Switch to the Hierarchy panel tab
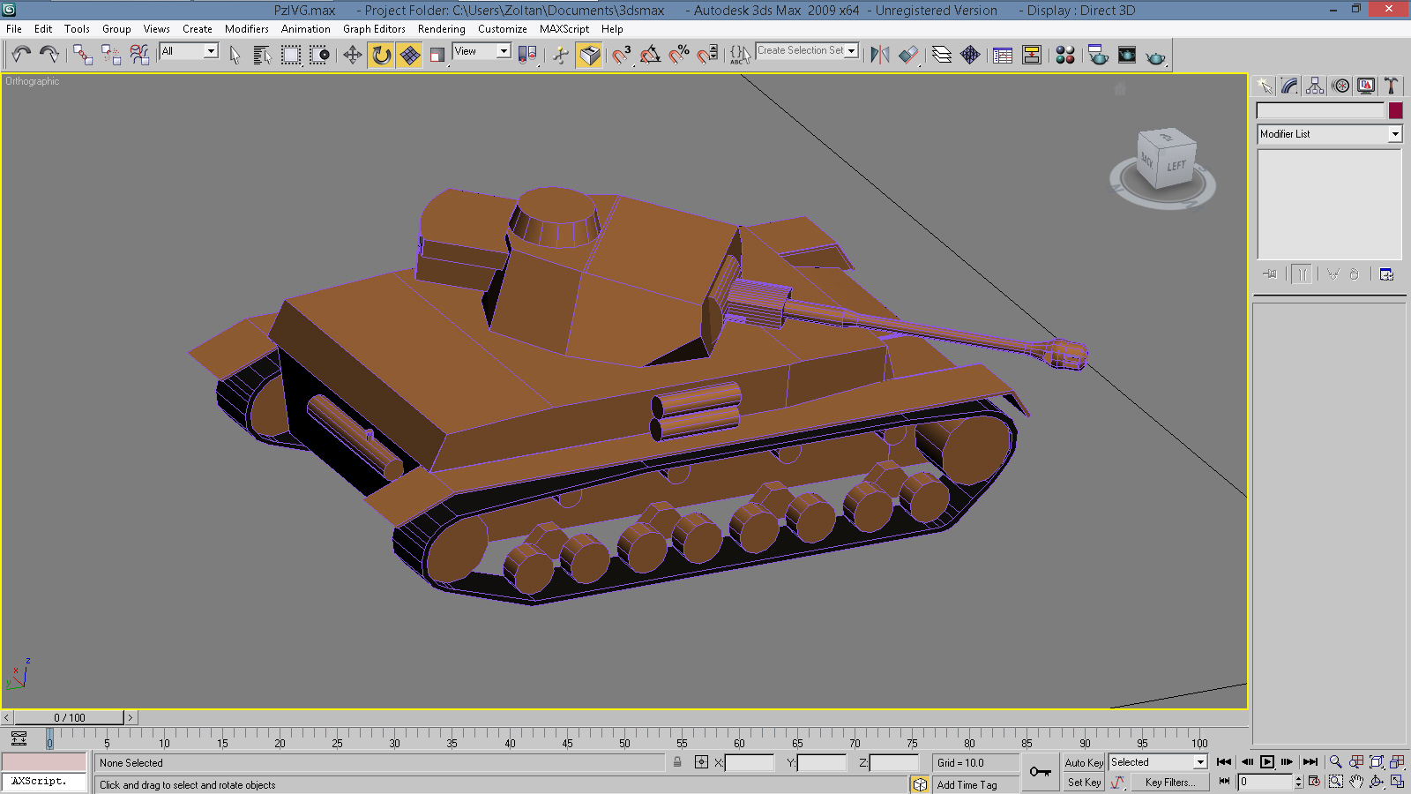 [1315, 86]
